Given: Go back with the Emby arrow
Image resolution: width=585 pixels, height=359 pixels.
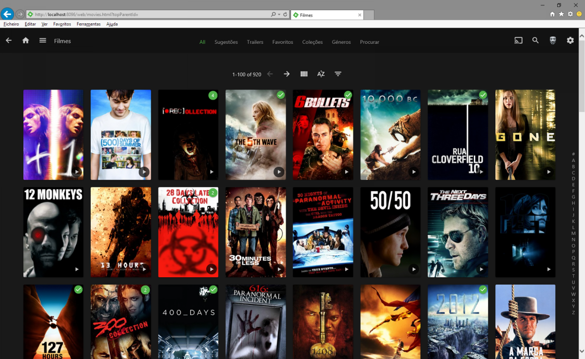Looking at the screenshot, I should (8, 41).
